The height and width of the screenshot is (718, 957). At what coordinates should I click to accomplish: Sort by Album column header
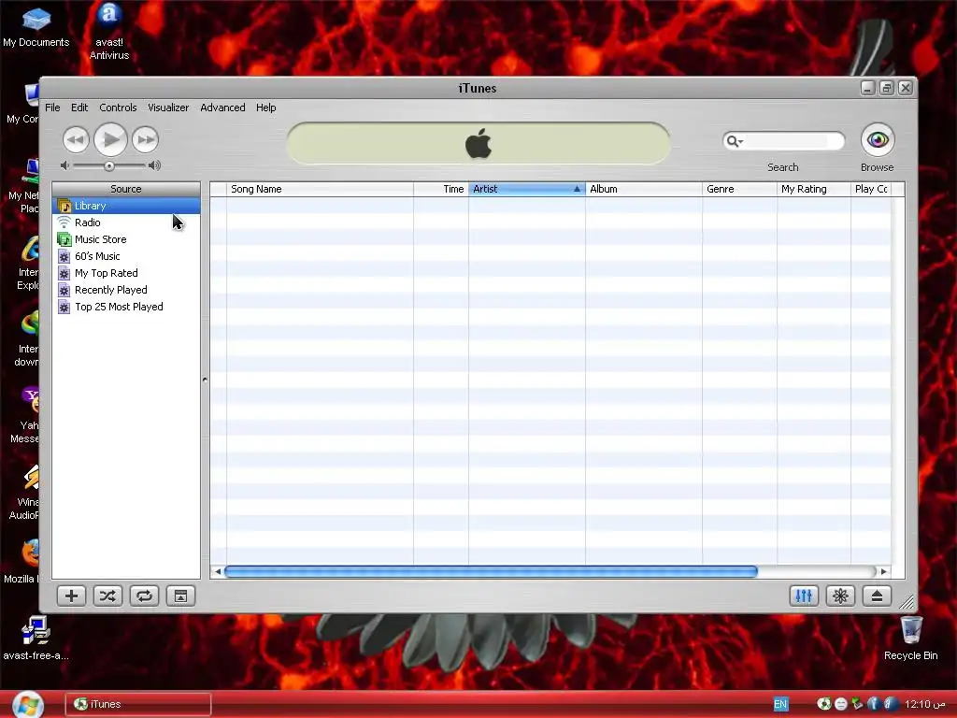[x=644, y=189]
